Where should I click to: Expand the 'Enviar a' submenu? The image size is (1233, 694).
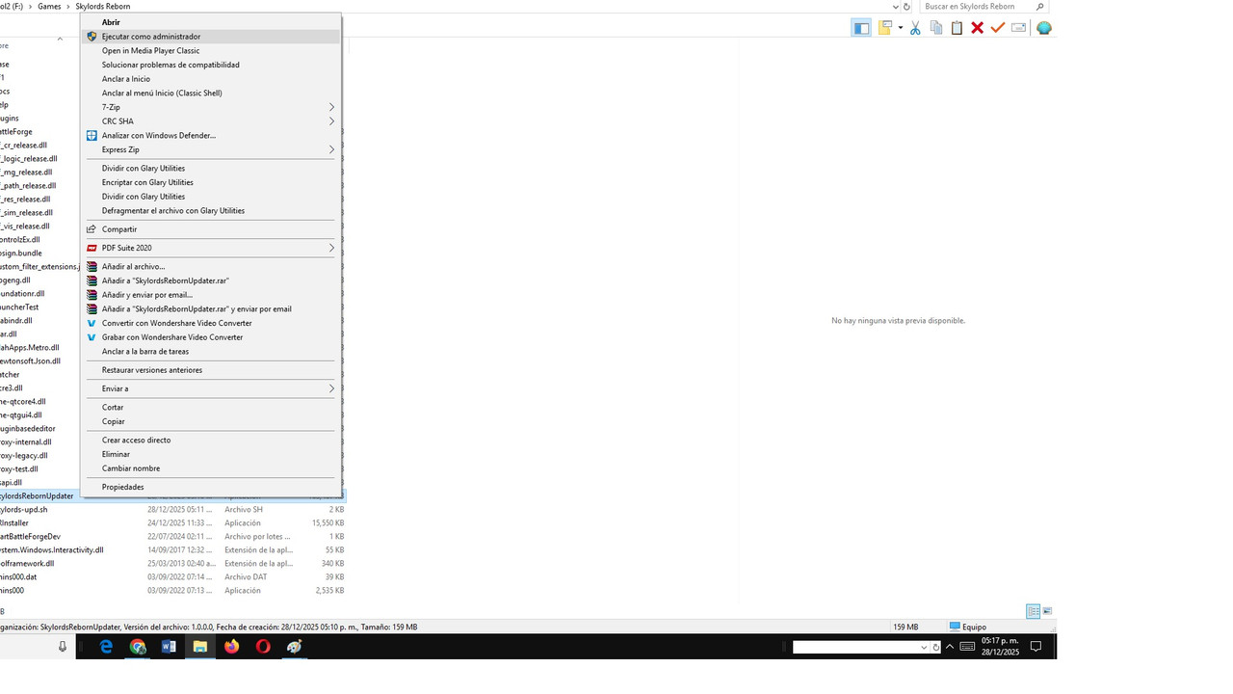point(210,388)
